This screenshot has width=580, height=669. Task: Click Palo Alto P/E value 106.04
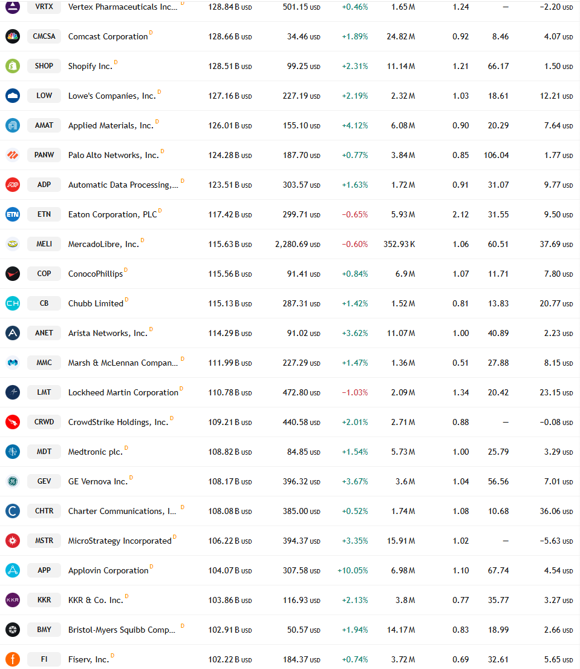pyautogui.click(x=496, y=156)
